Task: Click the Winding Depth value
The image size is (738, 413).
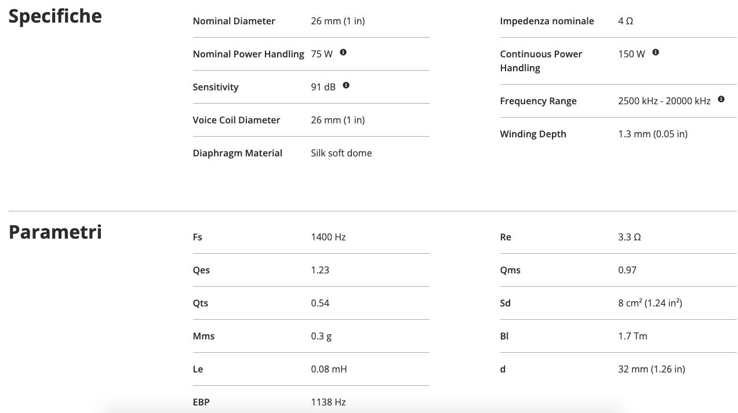Action: point(652,134)
